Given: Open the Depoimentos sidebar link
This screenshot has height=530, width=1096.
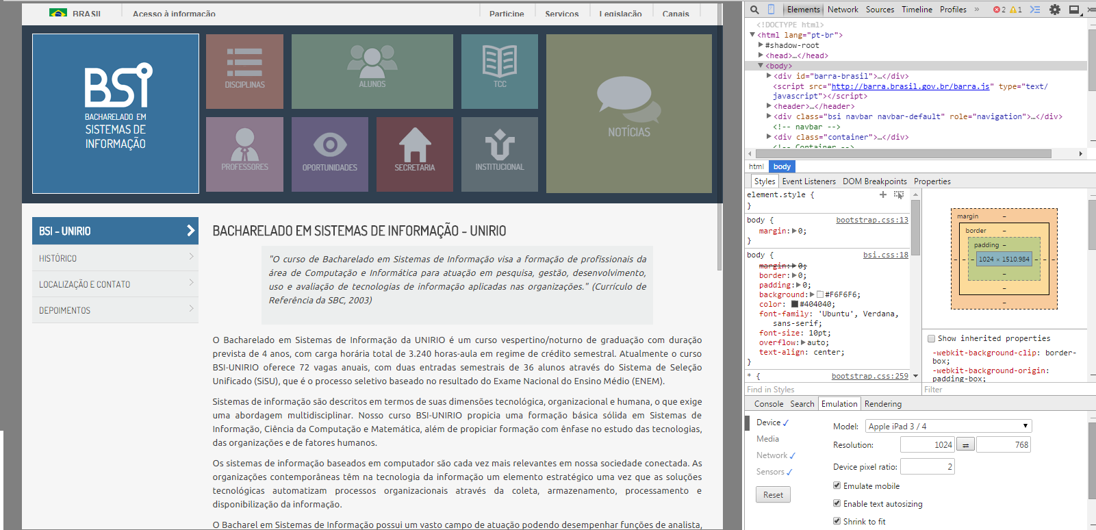Looking at the screenshot, I should [x=115, y=310].
